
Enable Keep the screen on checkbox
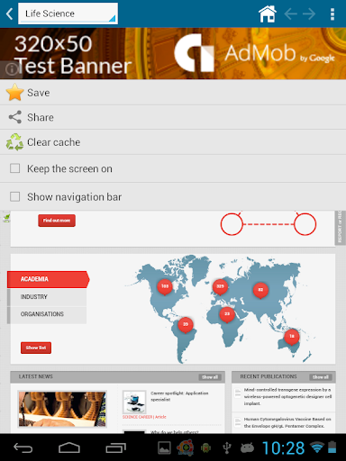15,168
